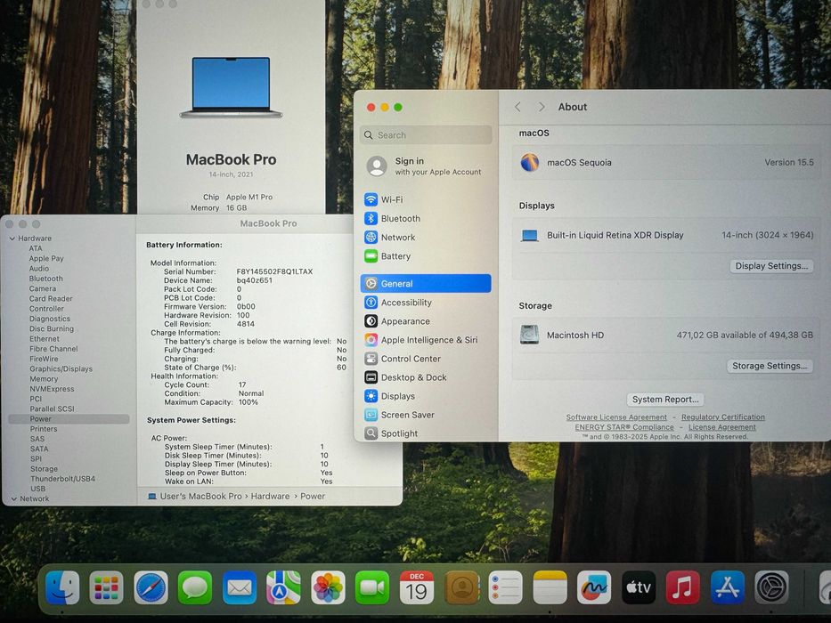Open Reminders app in the Dock
Image resolution: width=831 pixels, height=623 pixels.
(x=505, y=587)
